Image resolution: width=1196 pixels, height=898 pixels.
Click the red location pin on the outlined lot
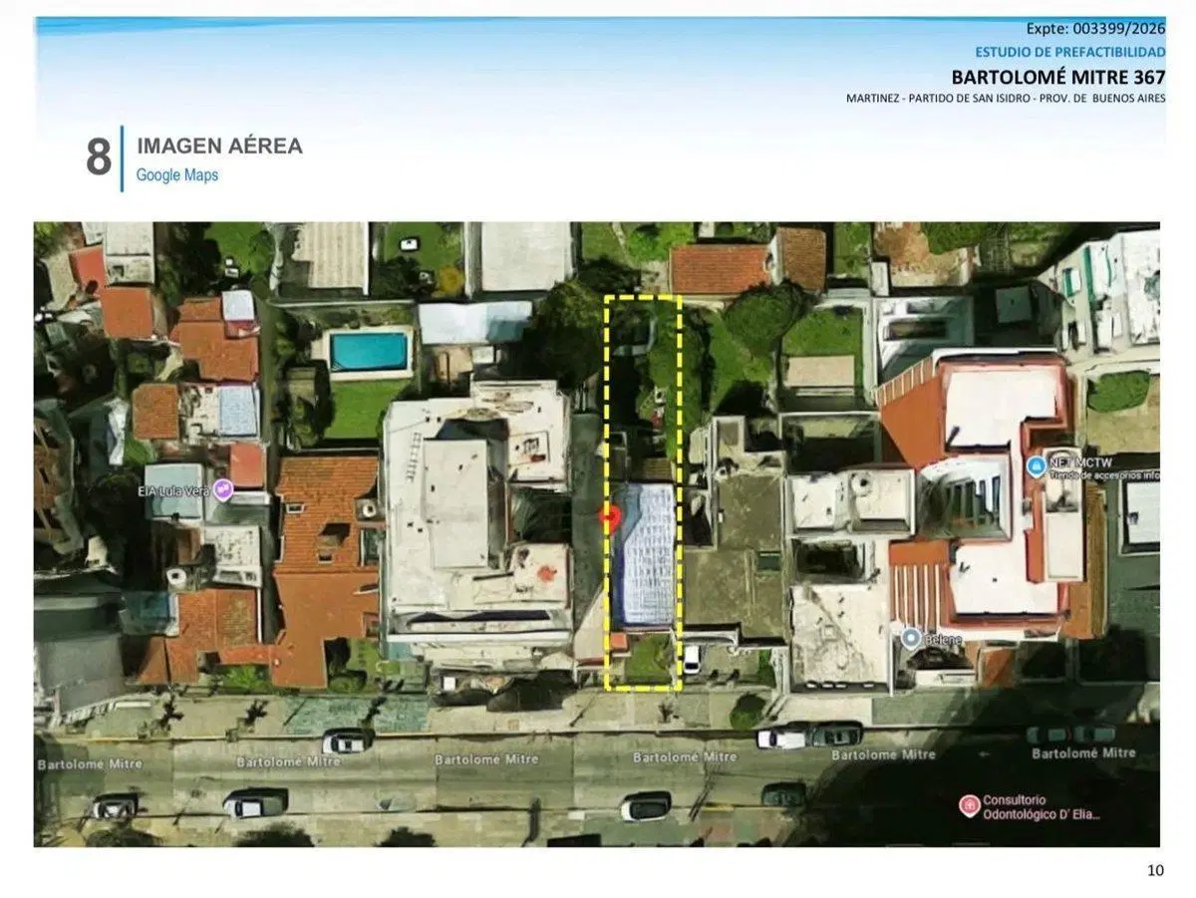click(611, 517)
